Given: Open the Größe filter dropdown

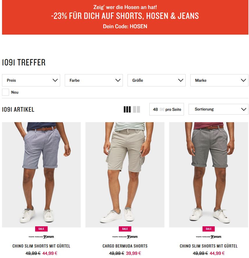Looking at the screenshot, I should point(157,80).
